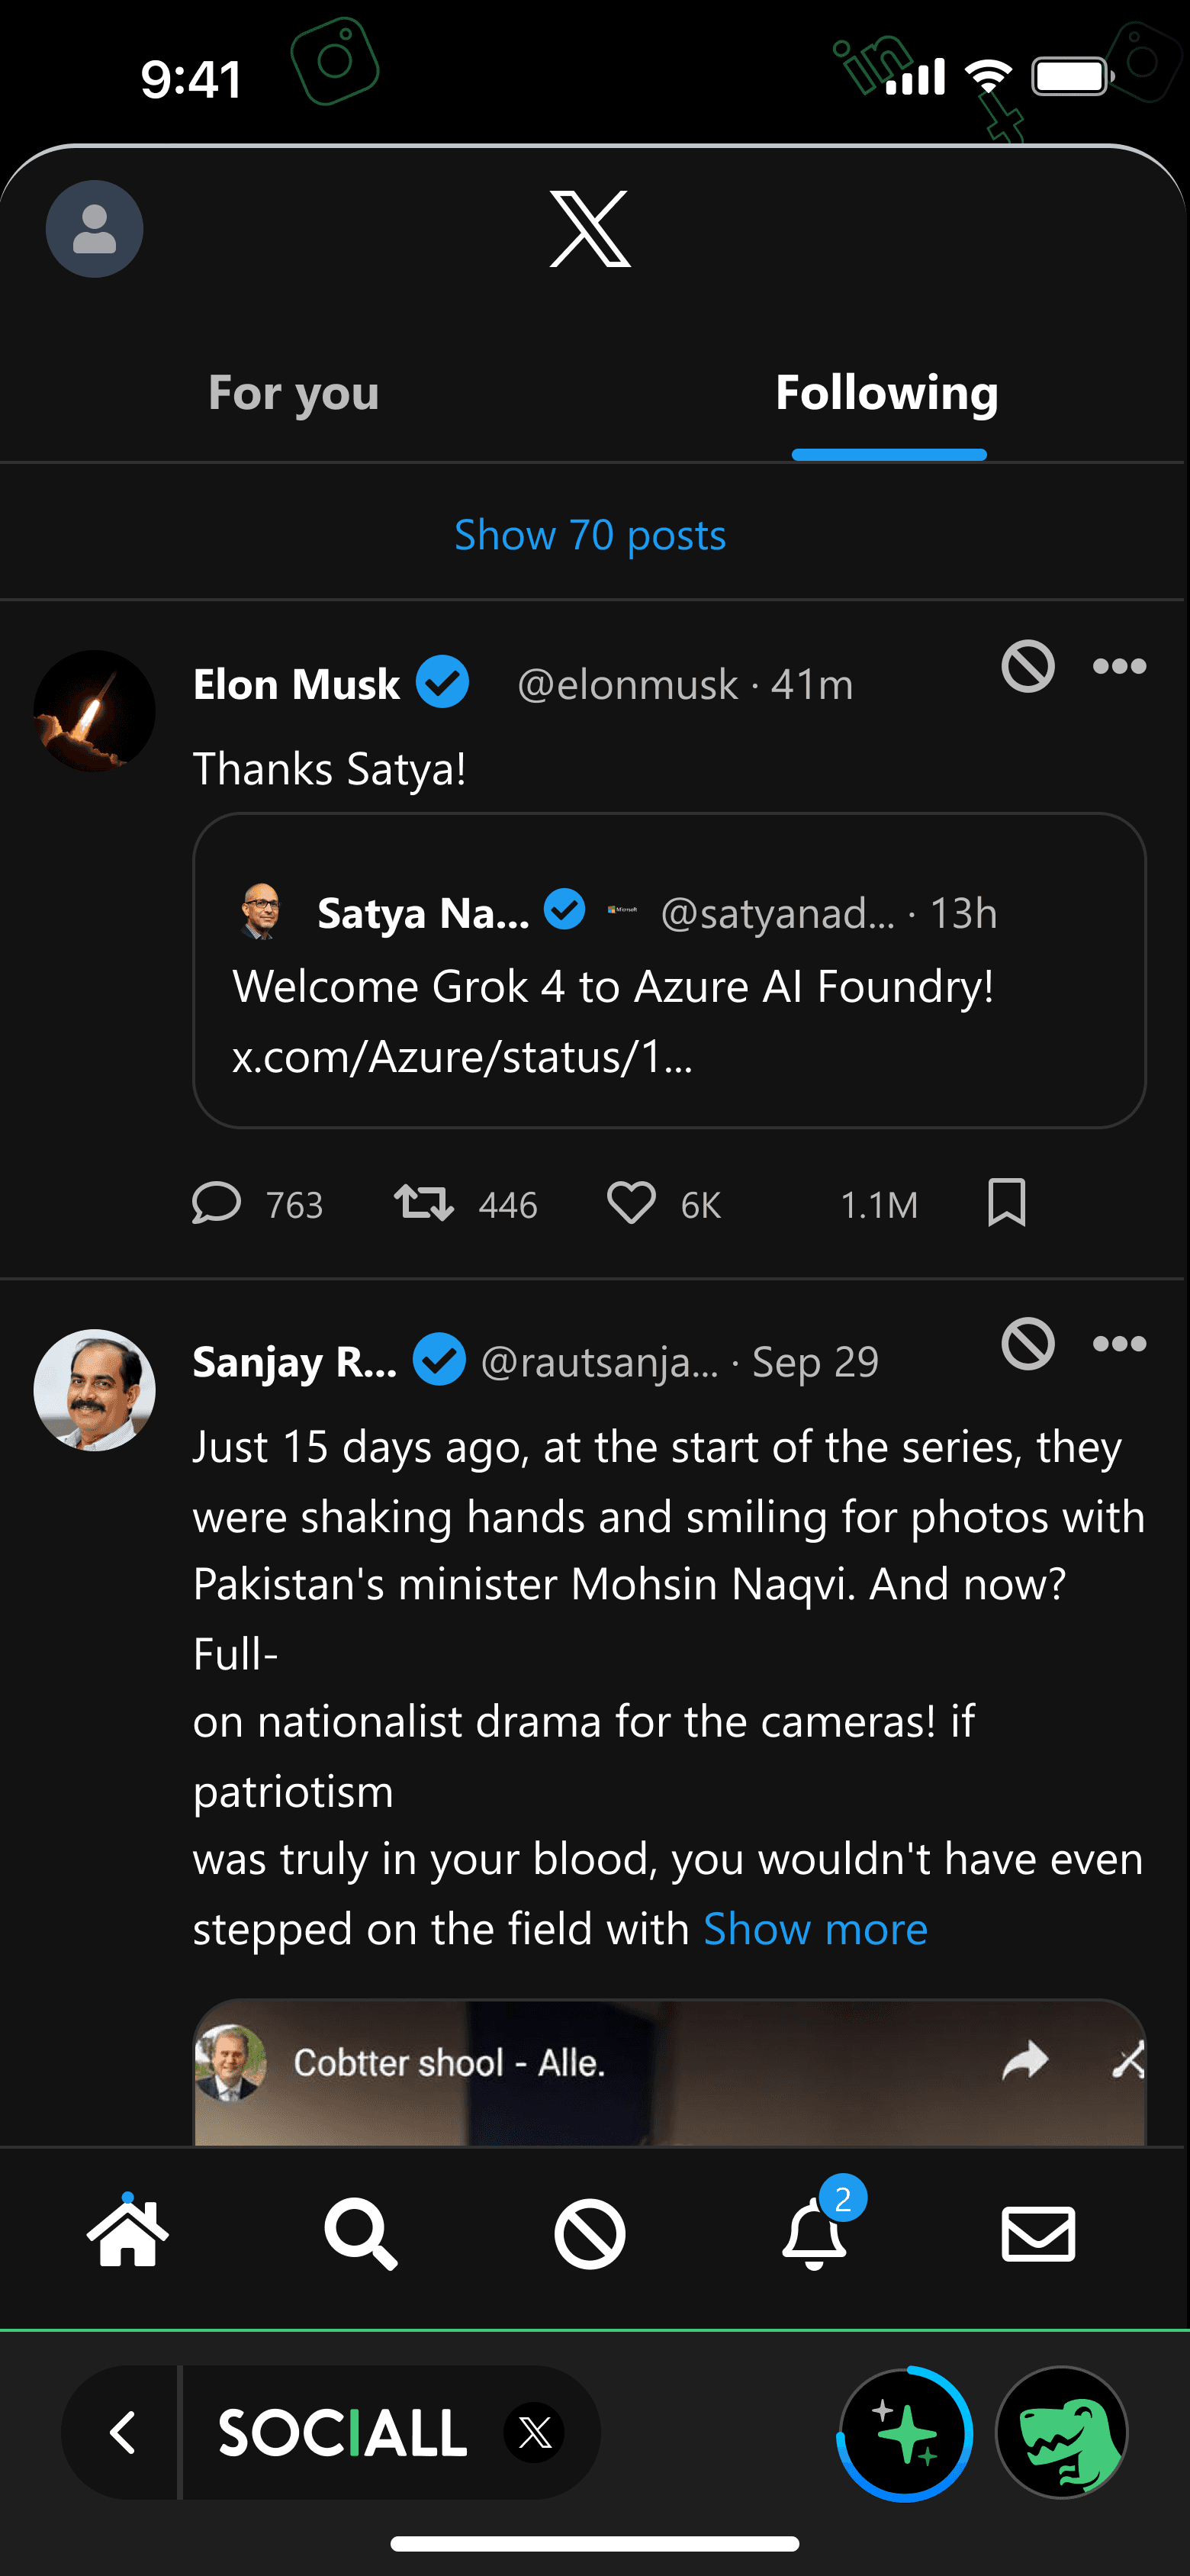
Task: Open more options on Elon Musk's post
Action: coord(1119,667)
